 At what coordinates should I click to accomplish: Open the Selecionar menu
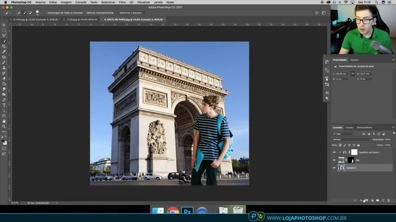click(x=108, y=2)
